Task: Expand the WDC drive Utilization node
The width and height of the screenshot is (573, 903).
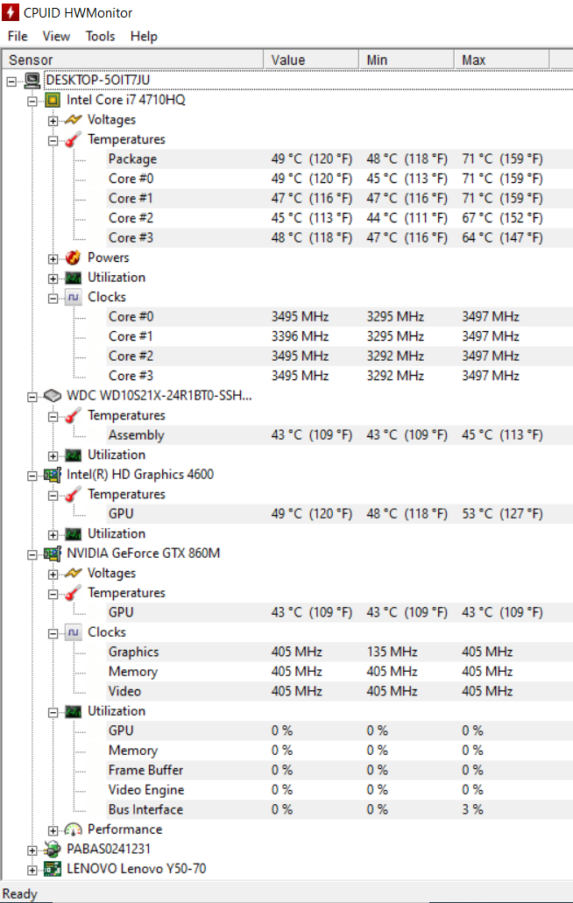Action: 53,456
